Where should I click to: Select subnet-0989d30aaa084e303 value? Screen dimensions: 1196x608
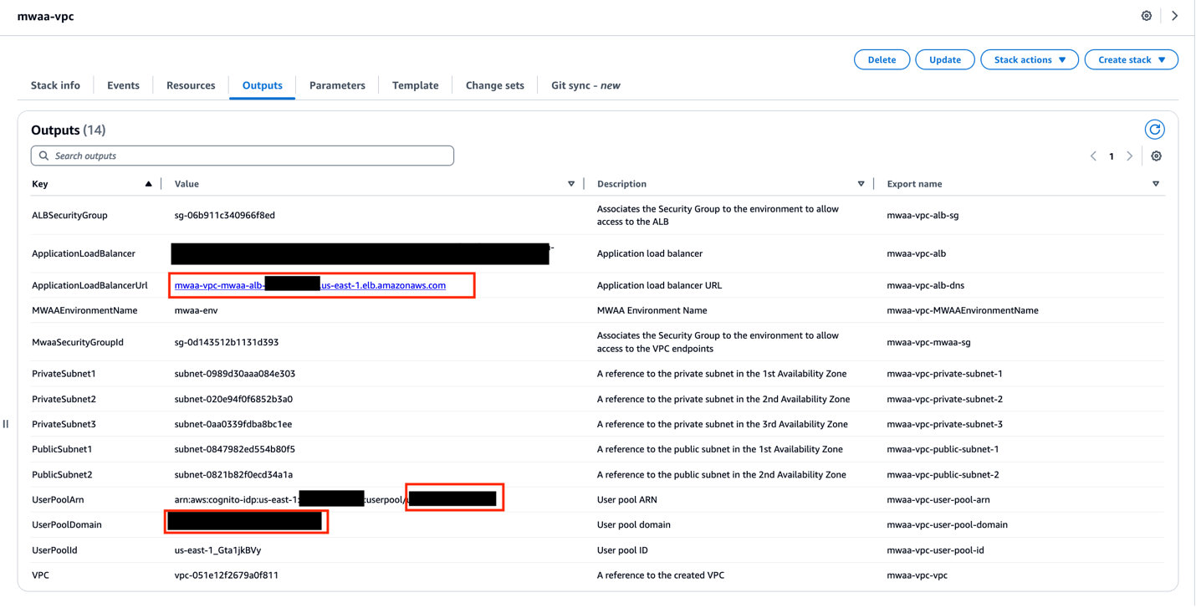235,375
